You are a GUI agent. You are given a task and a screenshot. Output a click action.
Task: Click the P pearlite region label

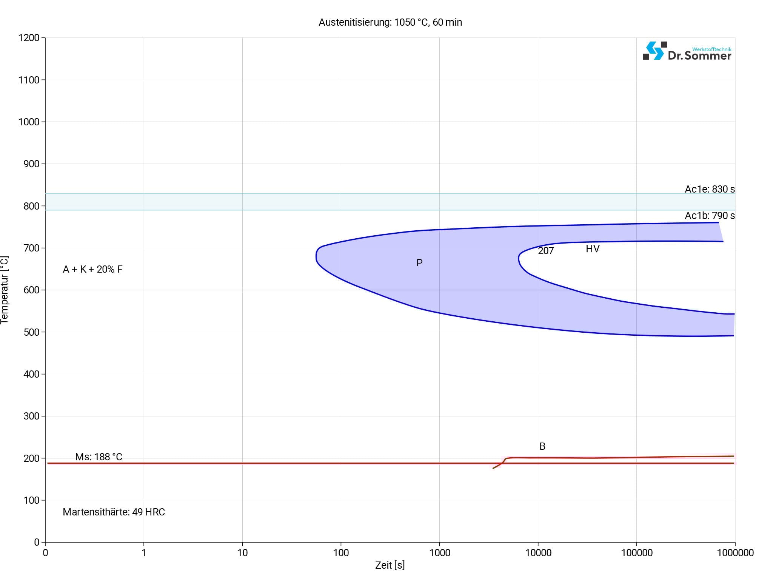point(419,263)
